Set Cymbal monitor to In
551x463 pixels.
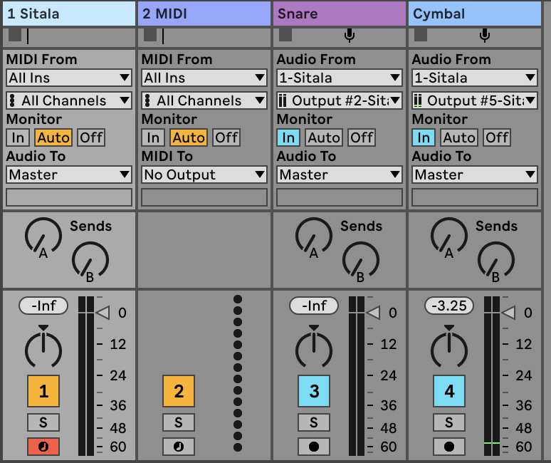(424, 137)
